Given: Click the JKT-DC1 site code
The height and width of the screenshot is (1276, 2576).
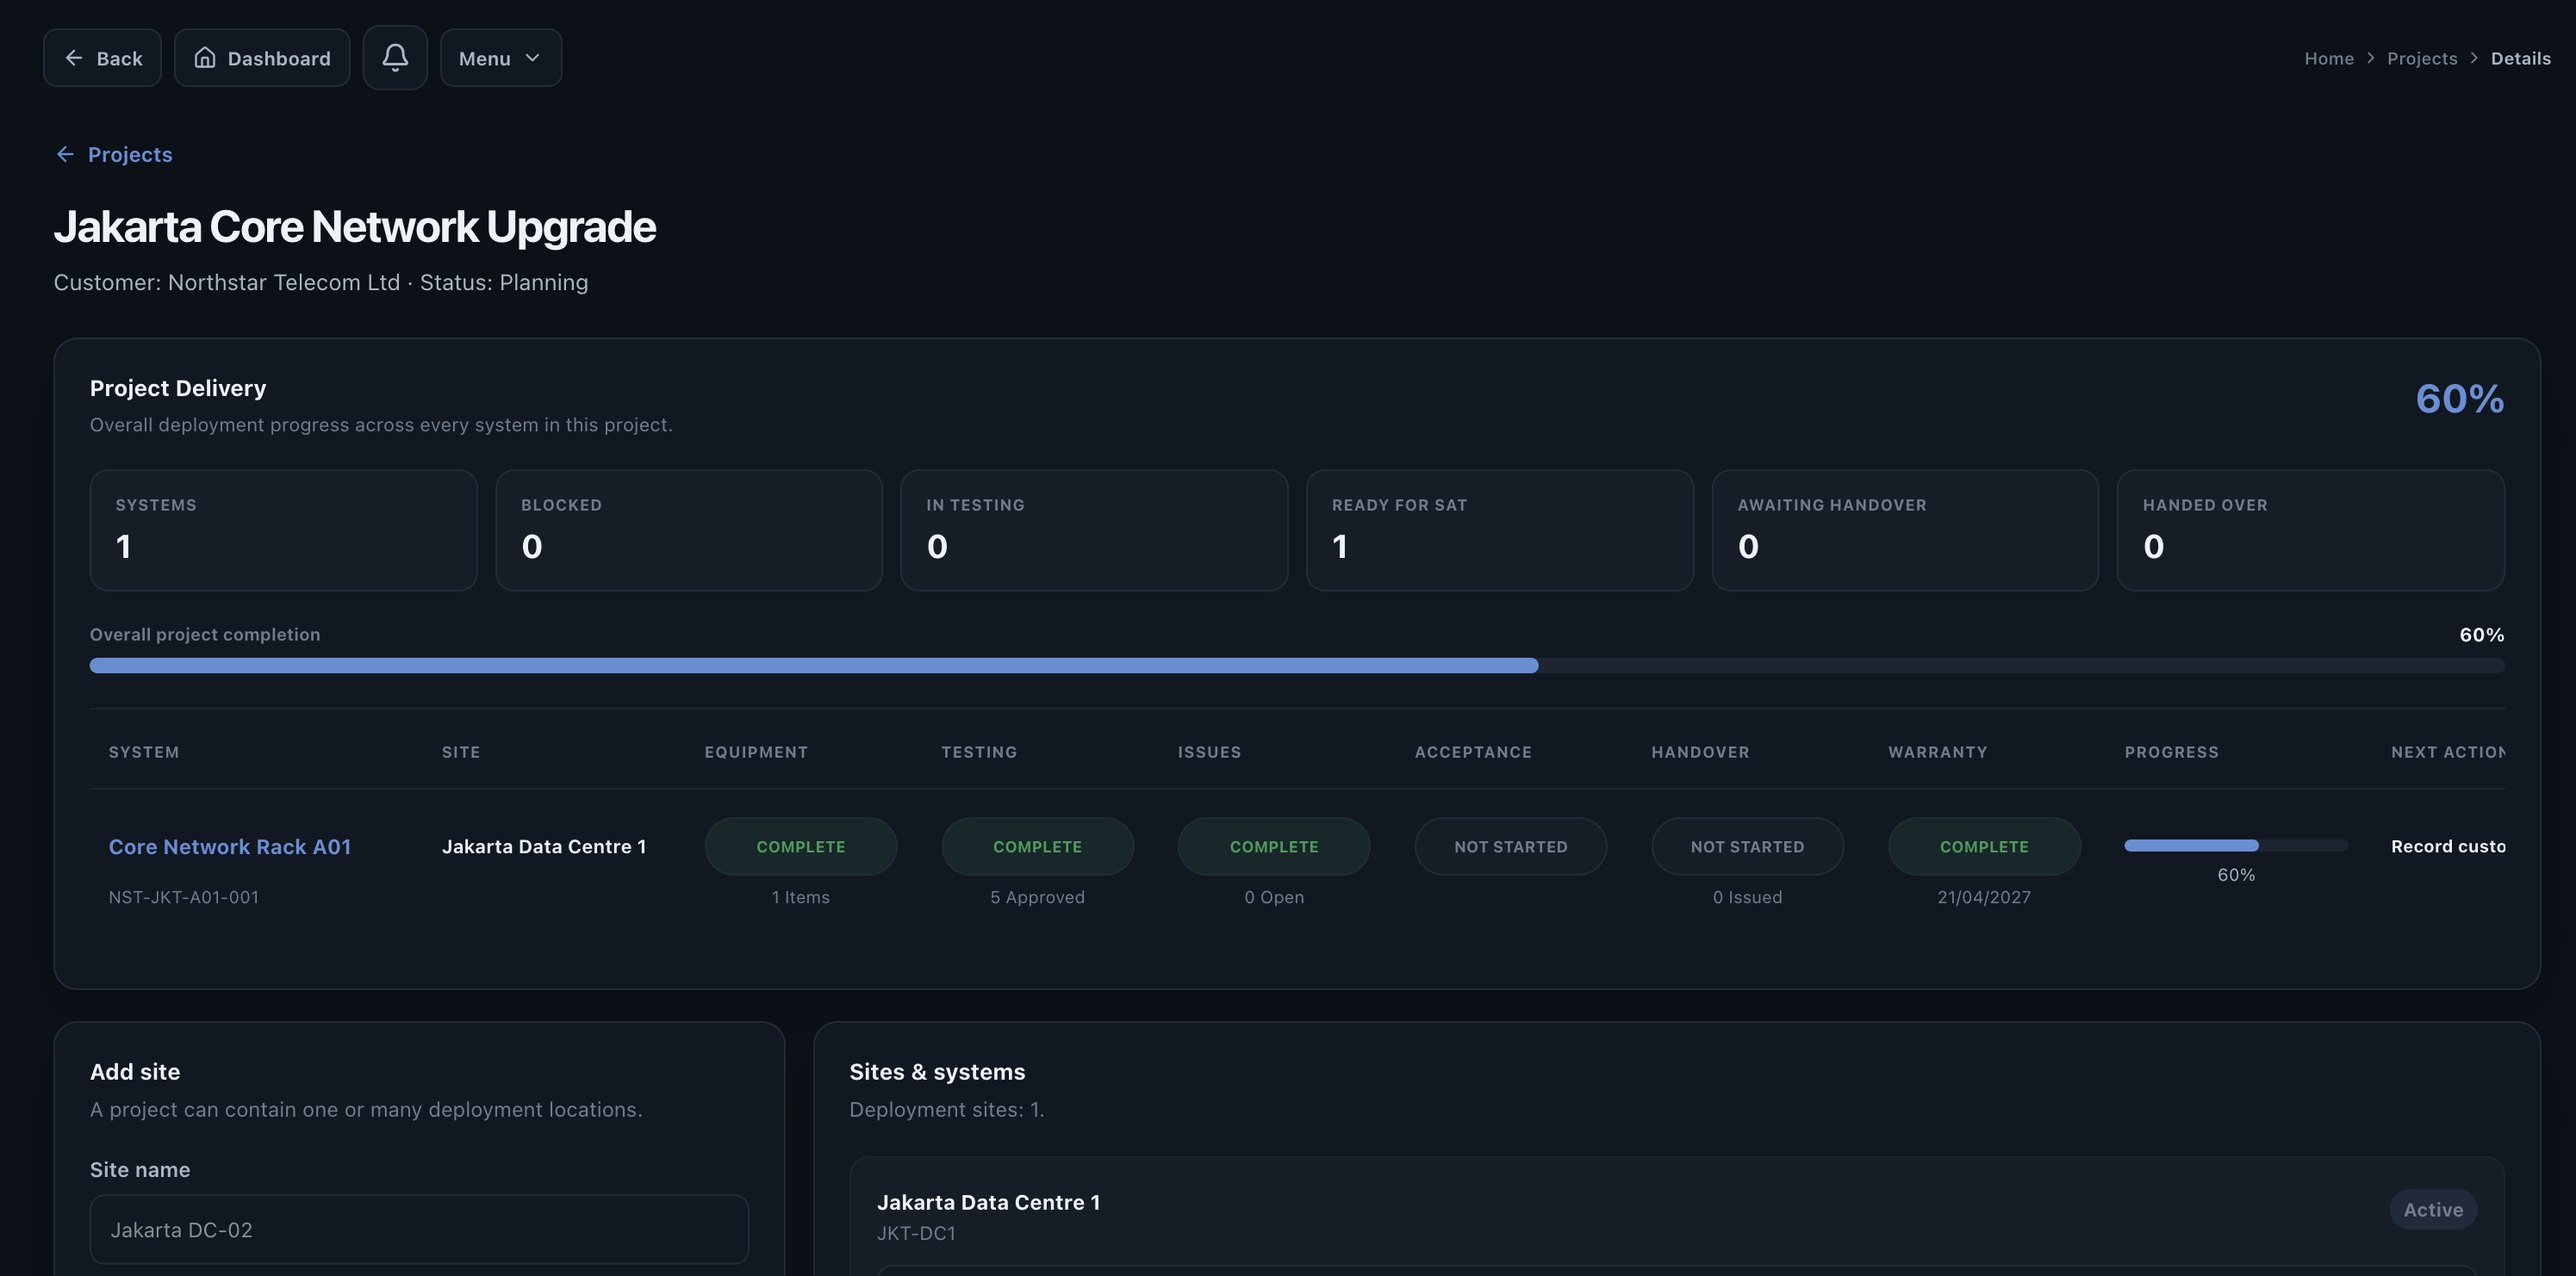Looking at the screenshot, I should [916, 1233].
